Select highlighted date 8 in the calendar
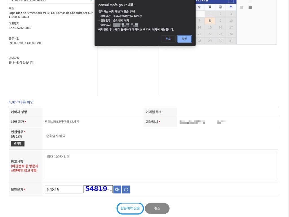The height and width of the screenshot is (217, 289). 210,21
